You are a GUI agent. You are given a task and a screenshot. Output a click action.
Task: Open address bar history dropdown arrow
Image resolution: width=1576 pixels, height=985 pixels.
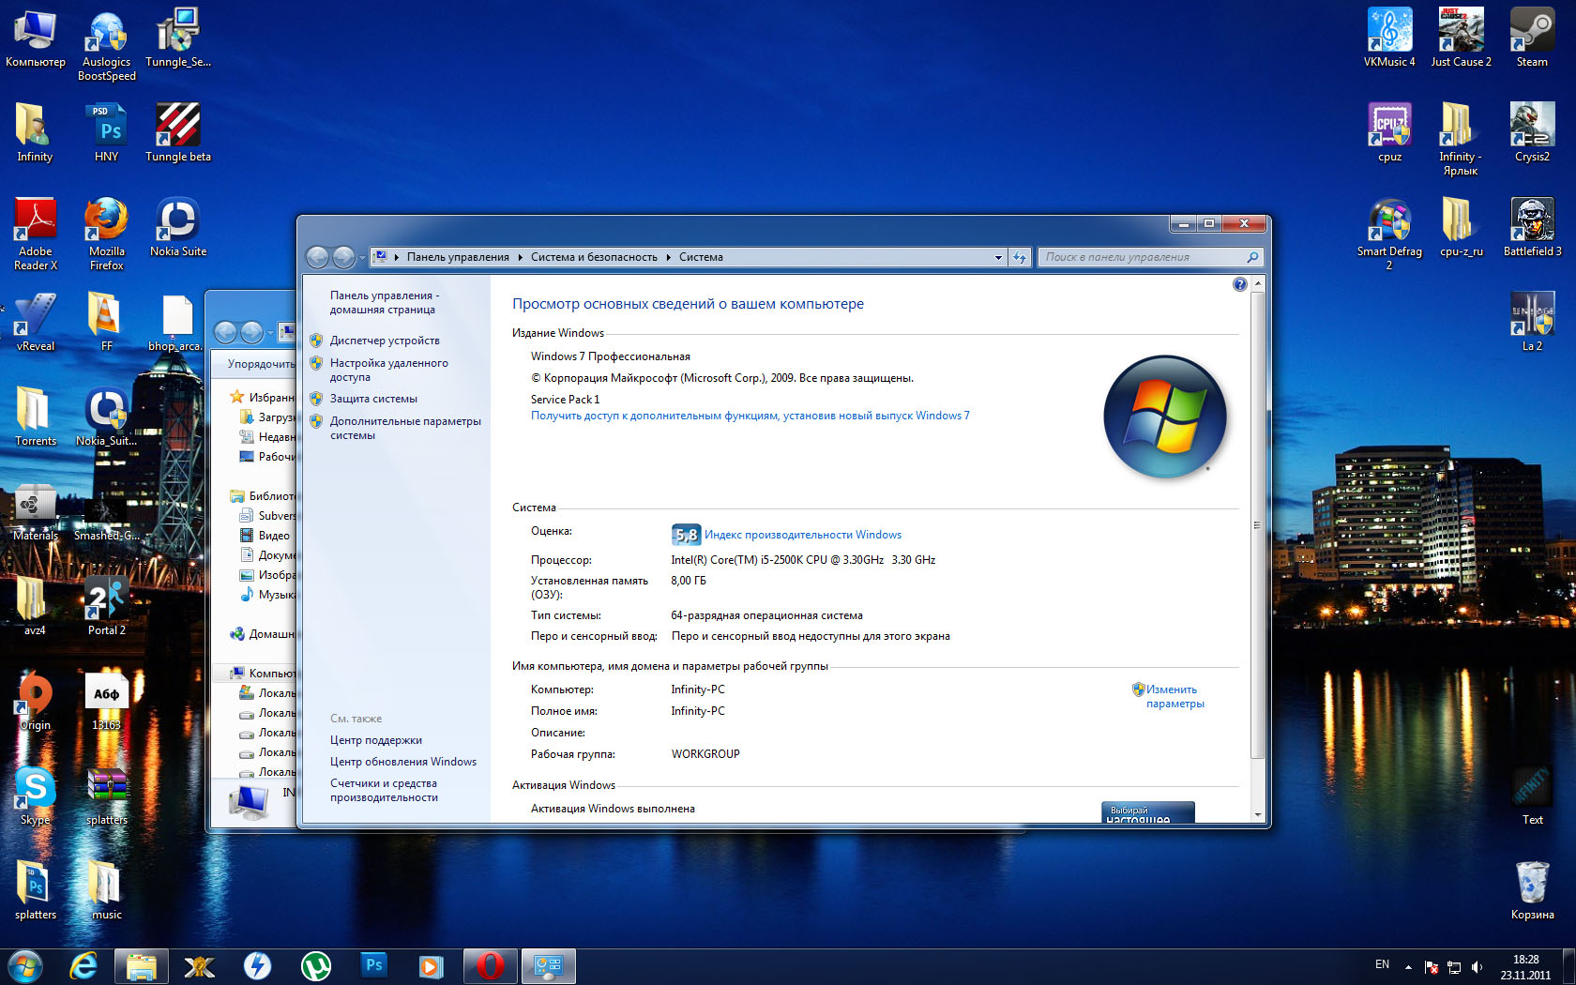coord(998,257)
